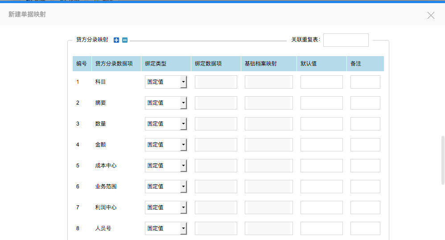445x240 pixels.
Task: Click the vertical scrollbar on the right
Action: coord(443,160)
